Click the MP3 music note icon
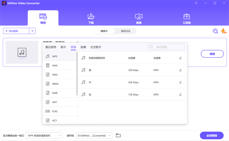 (x=48, y=56)
